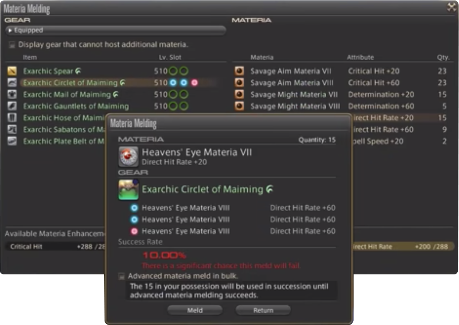
Task: Click the Return button
Action: (x=263, y=310)
